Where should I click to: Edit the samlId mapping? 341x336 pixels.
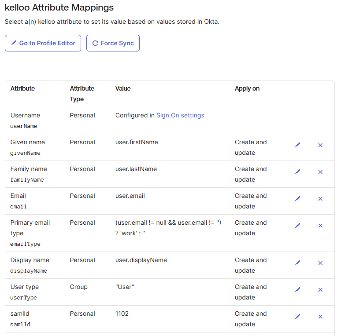coord(298,317)
